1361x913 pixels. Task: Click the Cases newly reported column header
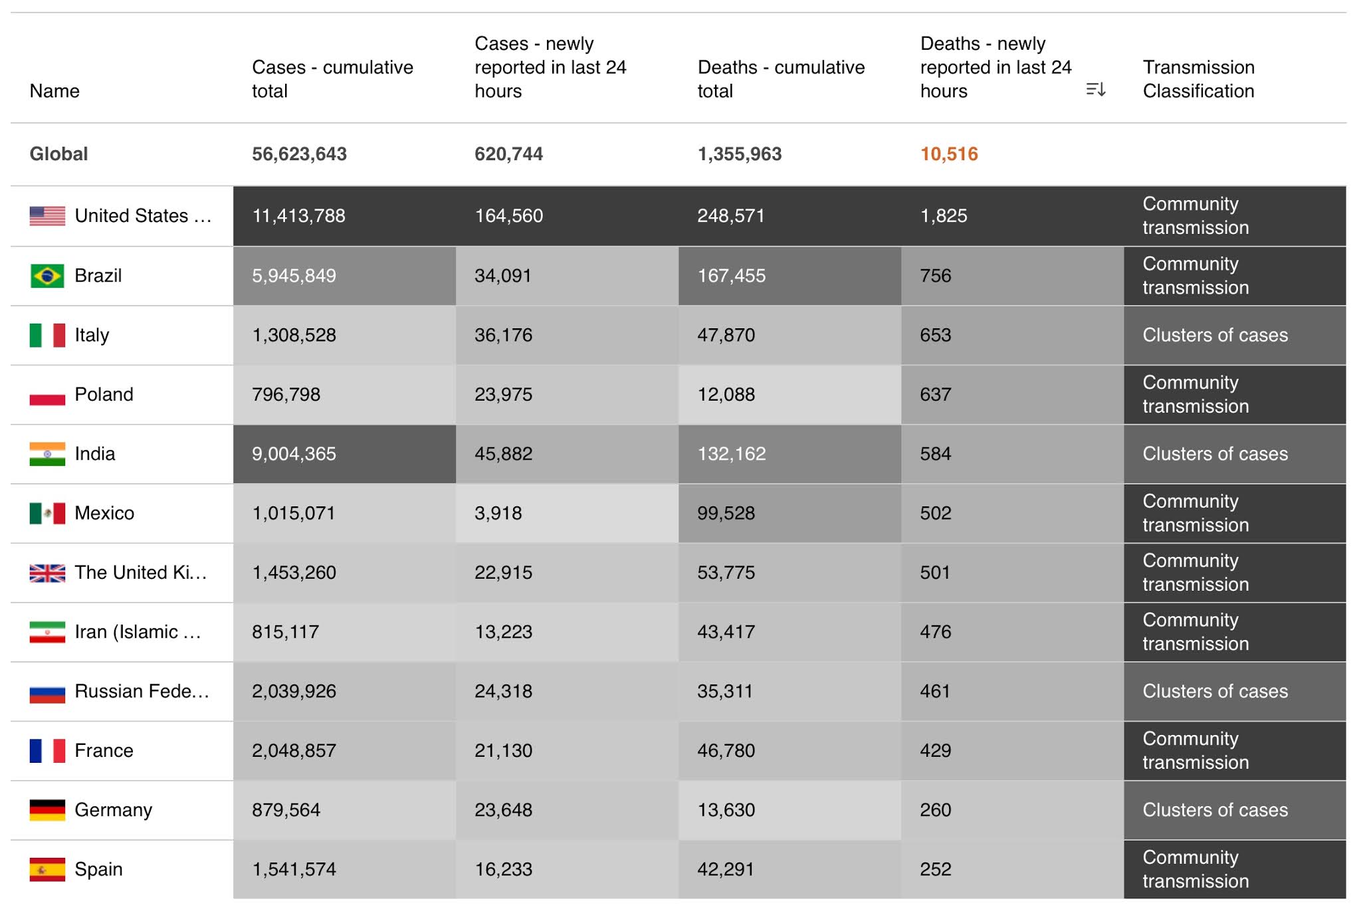(x=550, y=67)
